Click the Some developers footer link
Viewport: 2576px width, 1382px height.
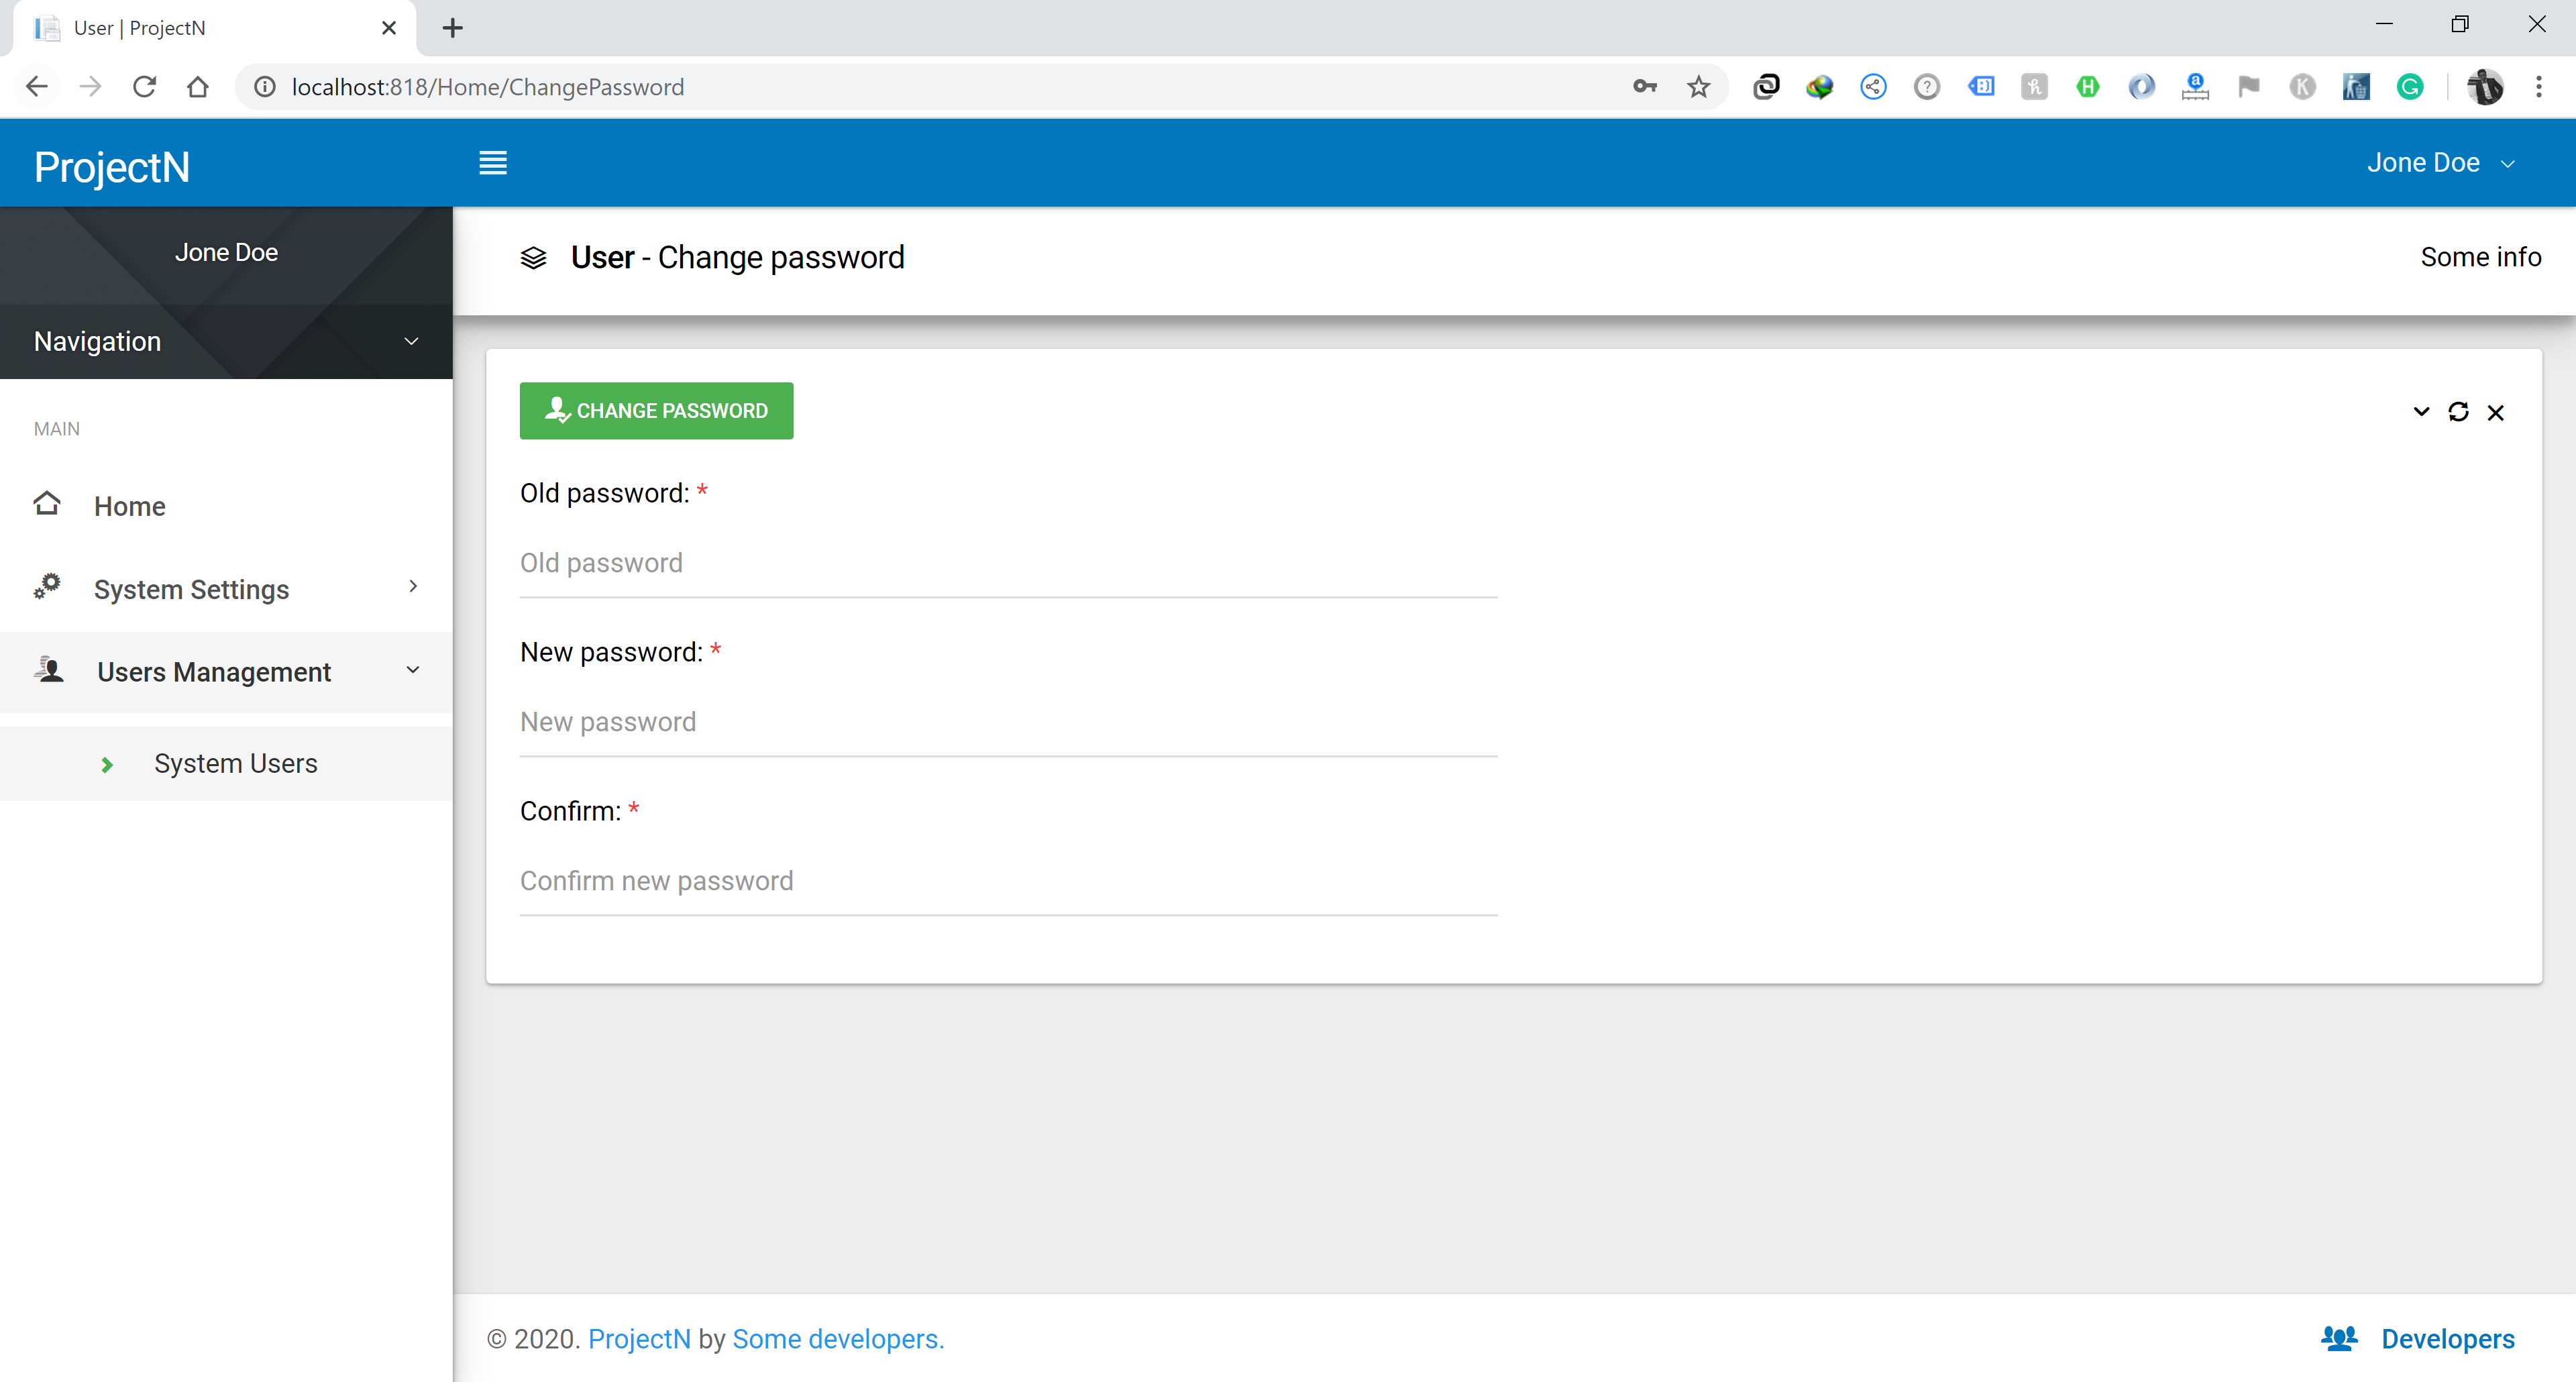pos(838,1338)
